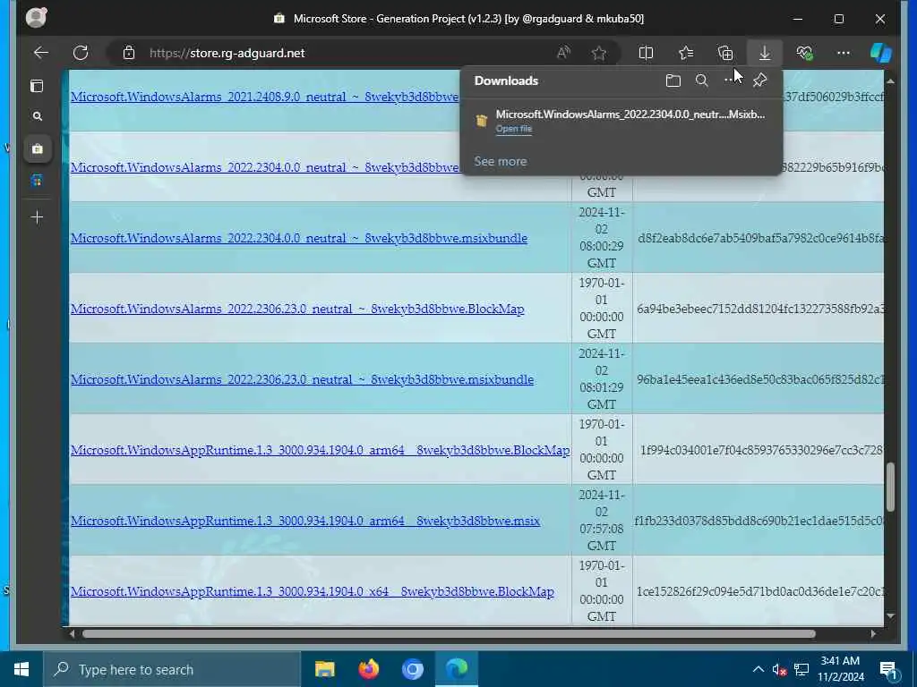Open a new tab with plus icon

coord(37,217)
